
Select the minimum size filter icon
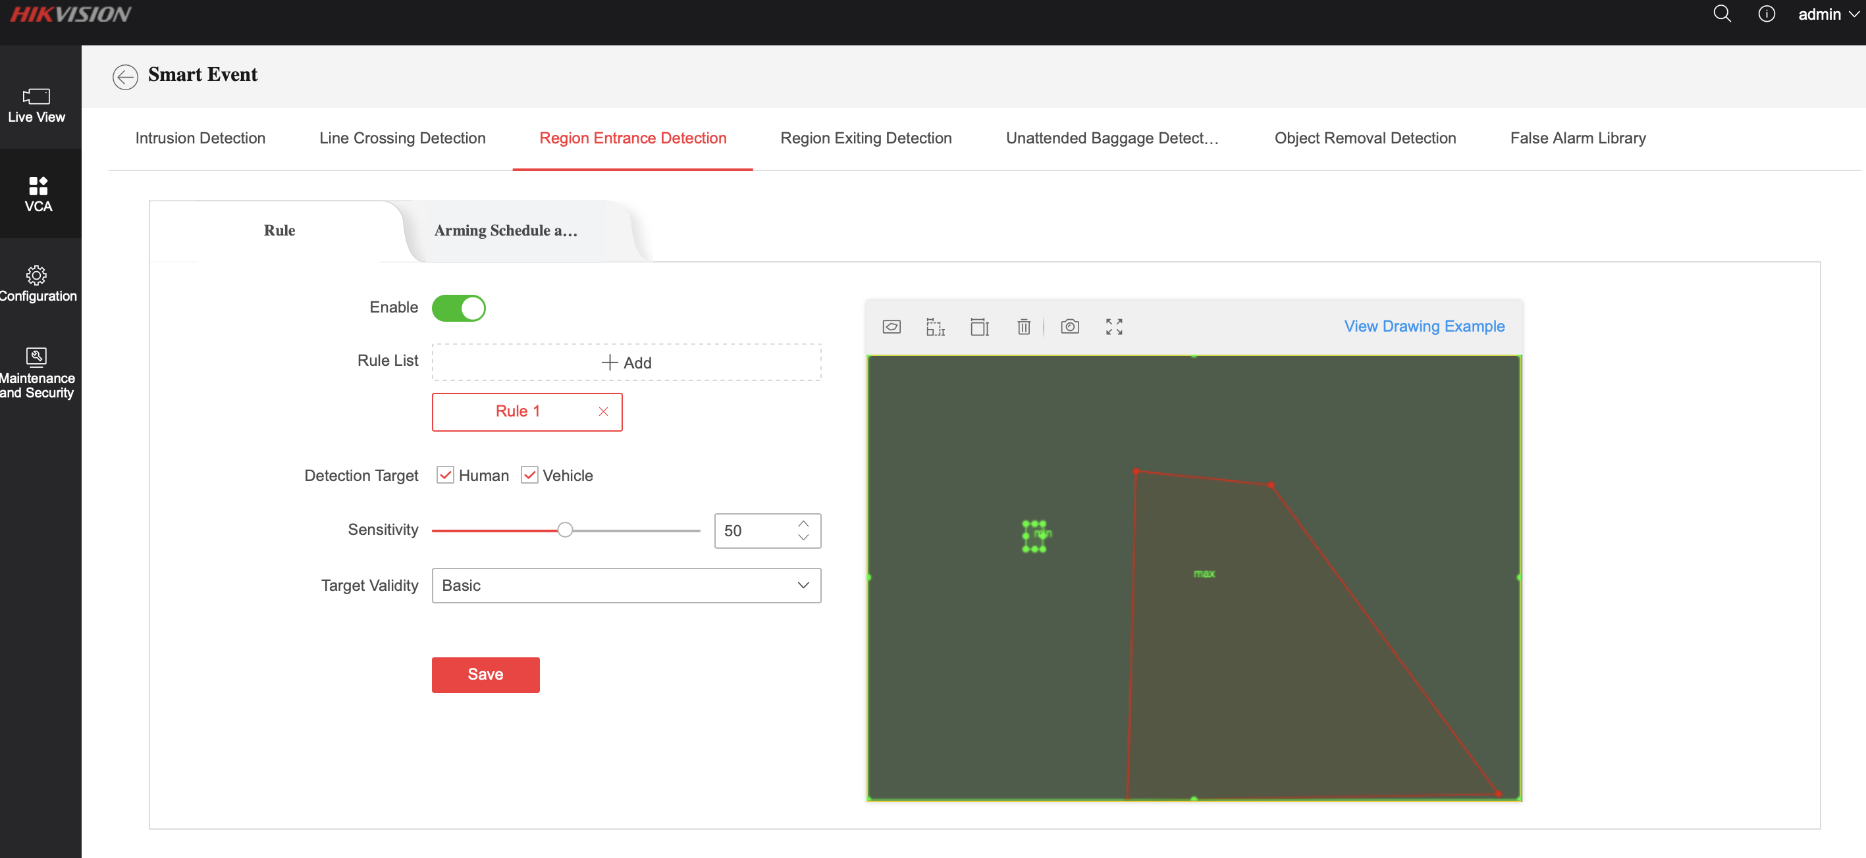click(x=935, y=326)
